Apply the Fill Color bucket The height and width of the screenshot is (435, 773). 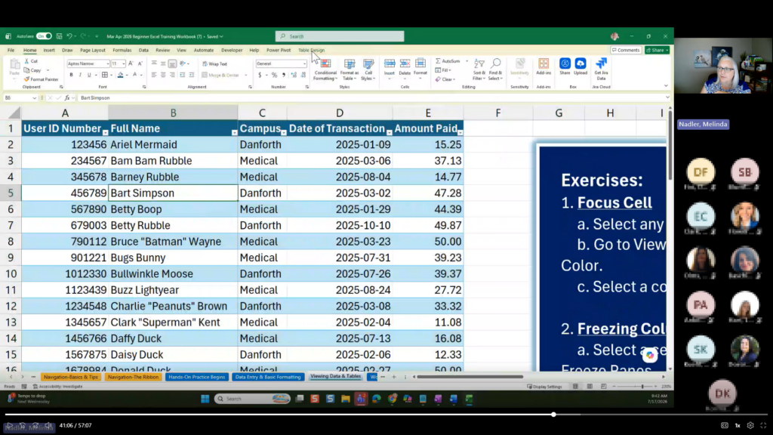click(x=120, y=75)
